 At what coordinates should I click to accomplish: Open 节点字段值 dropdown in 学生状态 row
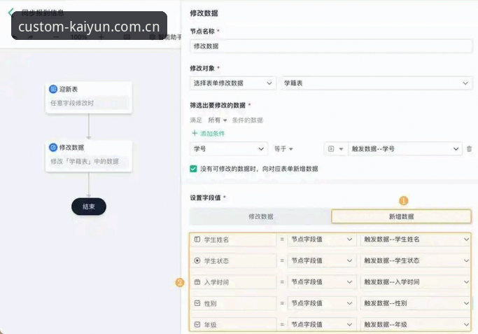(322, 260)
